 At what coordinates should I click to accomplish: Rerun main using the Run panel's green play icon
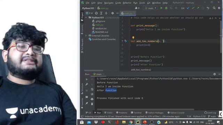(87, 80)
